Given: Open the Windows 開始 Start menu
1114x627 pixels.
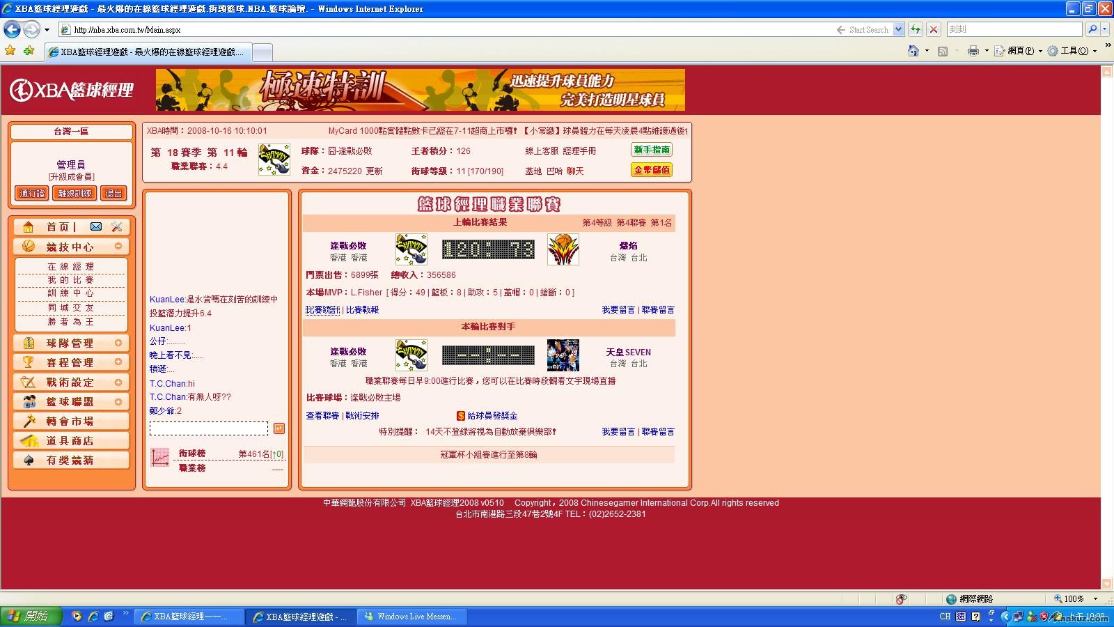Looking at the screenshot, I should pos(32,617).
